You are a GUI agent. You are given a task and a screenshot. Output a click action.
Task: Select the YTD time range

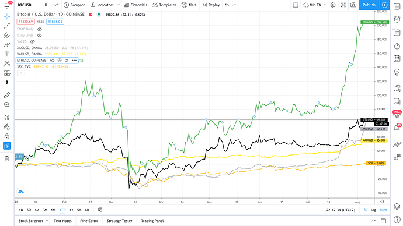(62, 210)
